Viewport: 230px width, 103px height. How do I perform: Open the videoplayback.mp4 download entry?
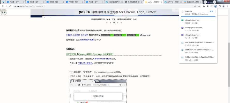pos(198,36)
